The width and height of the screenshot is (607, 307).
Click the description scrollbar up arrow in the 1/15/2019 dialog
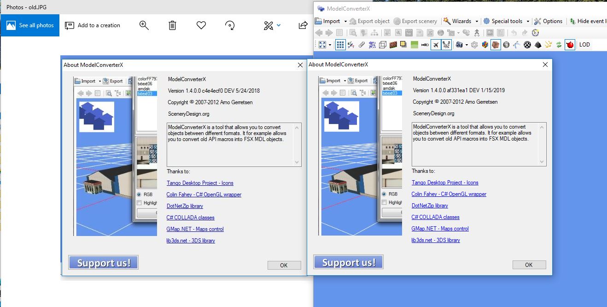pos(542,126)
